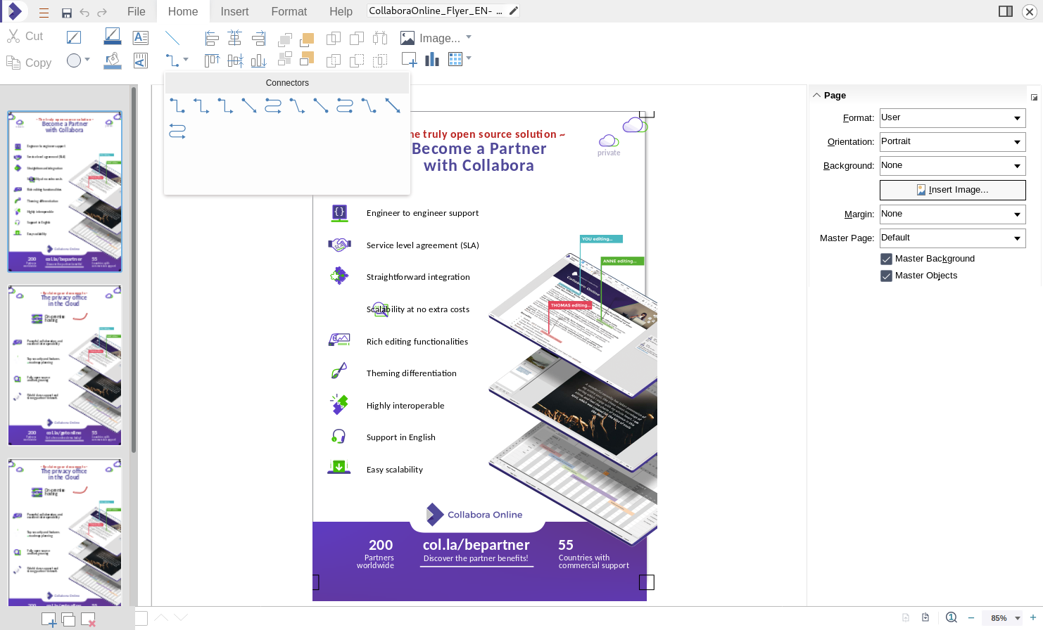
Task: Select the third page thumbnail
Action: pyautogui.click(x=65, y=532)
